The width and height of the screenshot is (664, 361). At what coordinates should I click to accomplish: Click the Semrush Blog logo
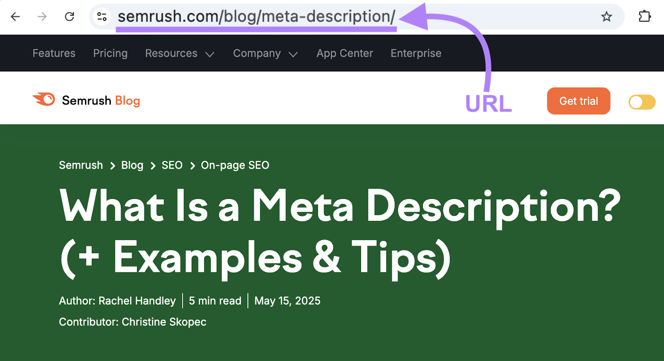[x=86, y=100]
